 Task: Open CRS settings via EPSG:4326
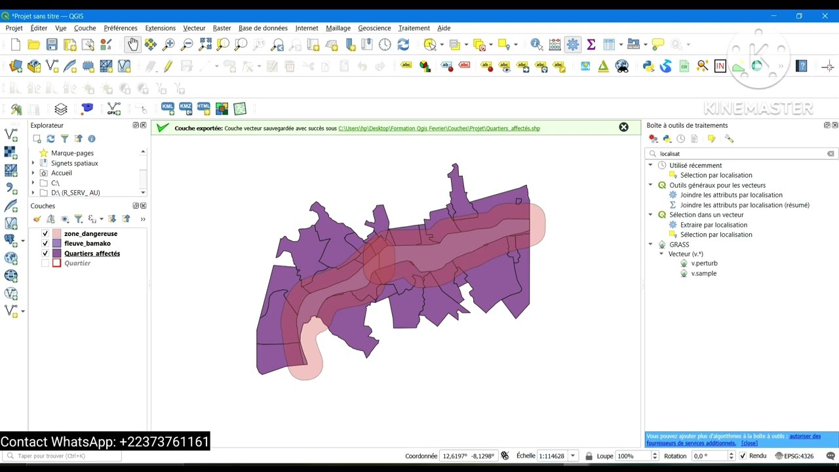pyautogui.click(x=794, y=456)
